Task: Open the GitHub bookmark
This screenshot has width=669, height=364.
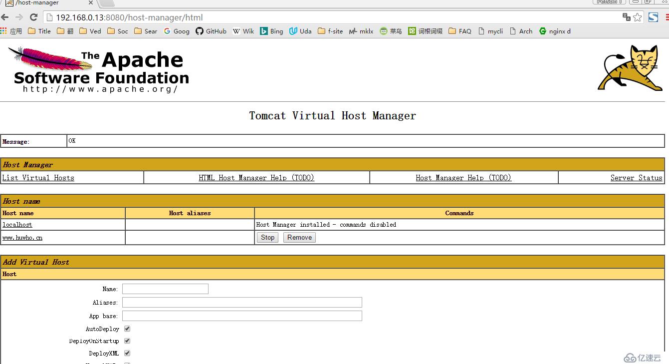Action: [211, 31]
